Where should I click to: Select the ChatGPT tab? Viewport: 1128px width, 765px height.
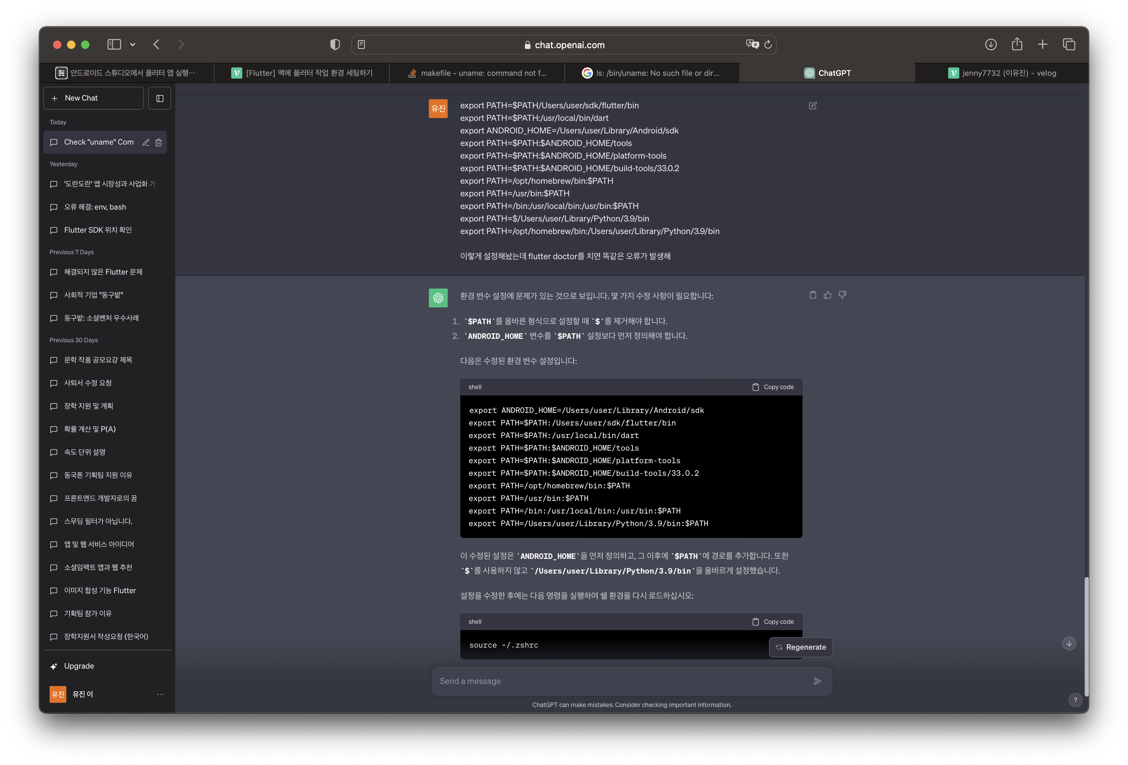827,73
